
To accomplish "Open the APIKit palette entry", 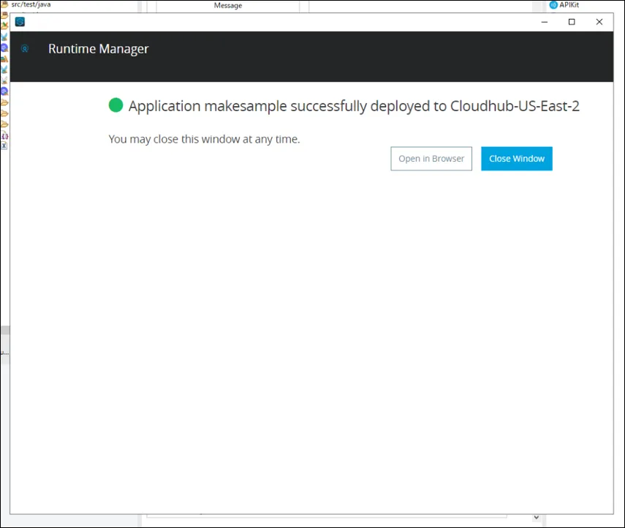I will (564, 5).
